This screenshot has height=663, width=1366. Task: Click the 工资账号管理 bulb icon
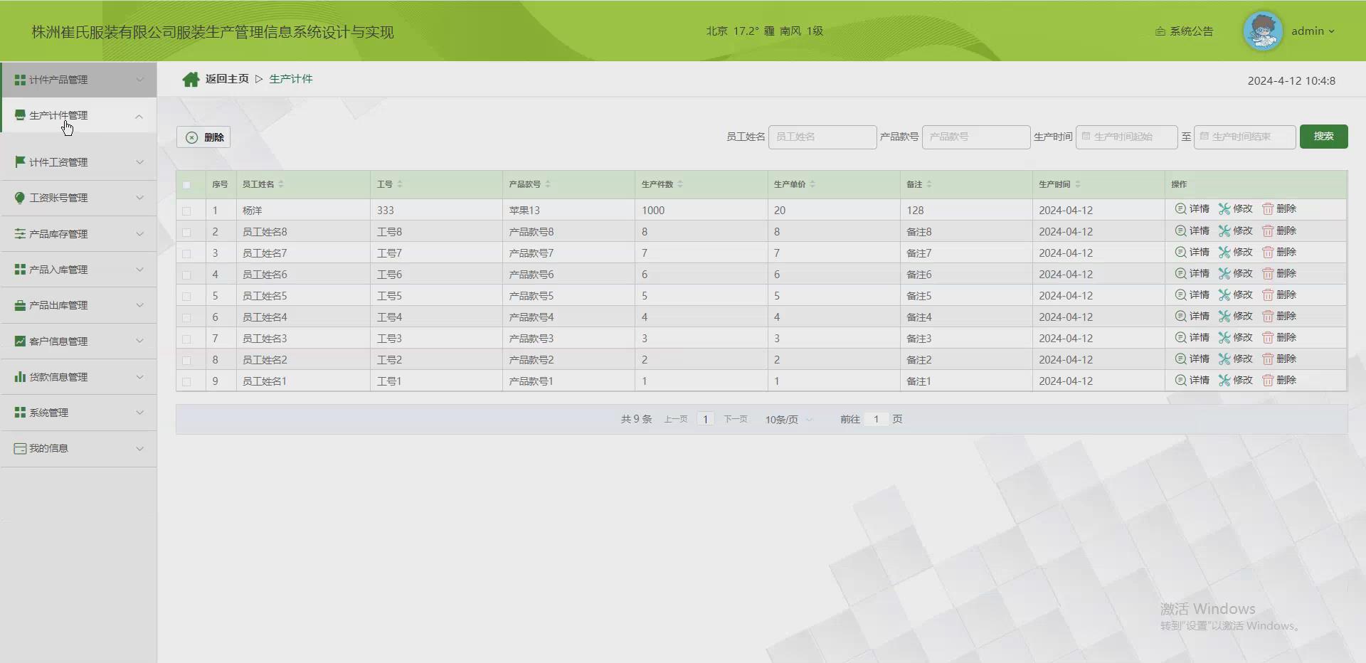click(20, 198)
